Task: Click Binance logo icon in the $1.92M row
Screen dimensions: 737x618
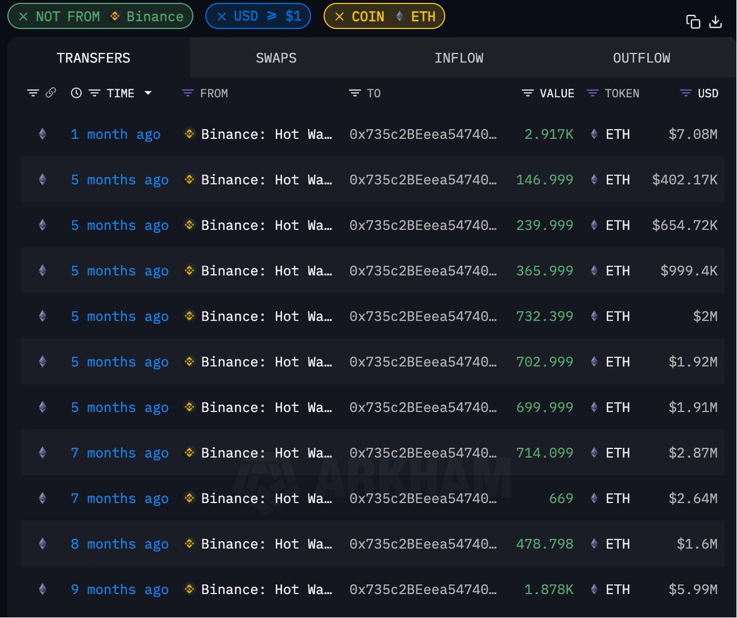Action: (x=190, y=361)
